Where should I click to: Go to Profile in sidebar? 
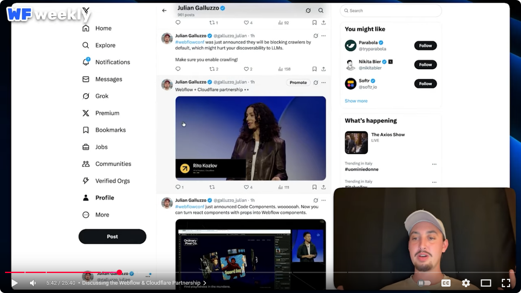click(98, 198)
